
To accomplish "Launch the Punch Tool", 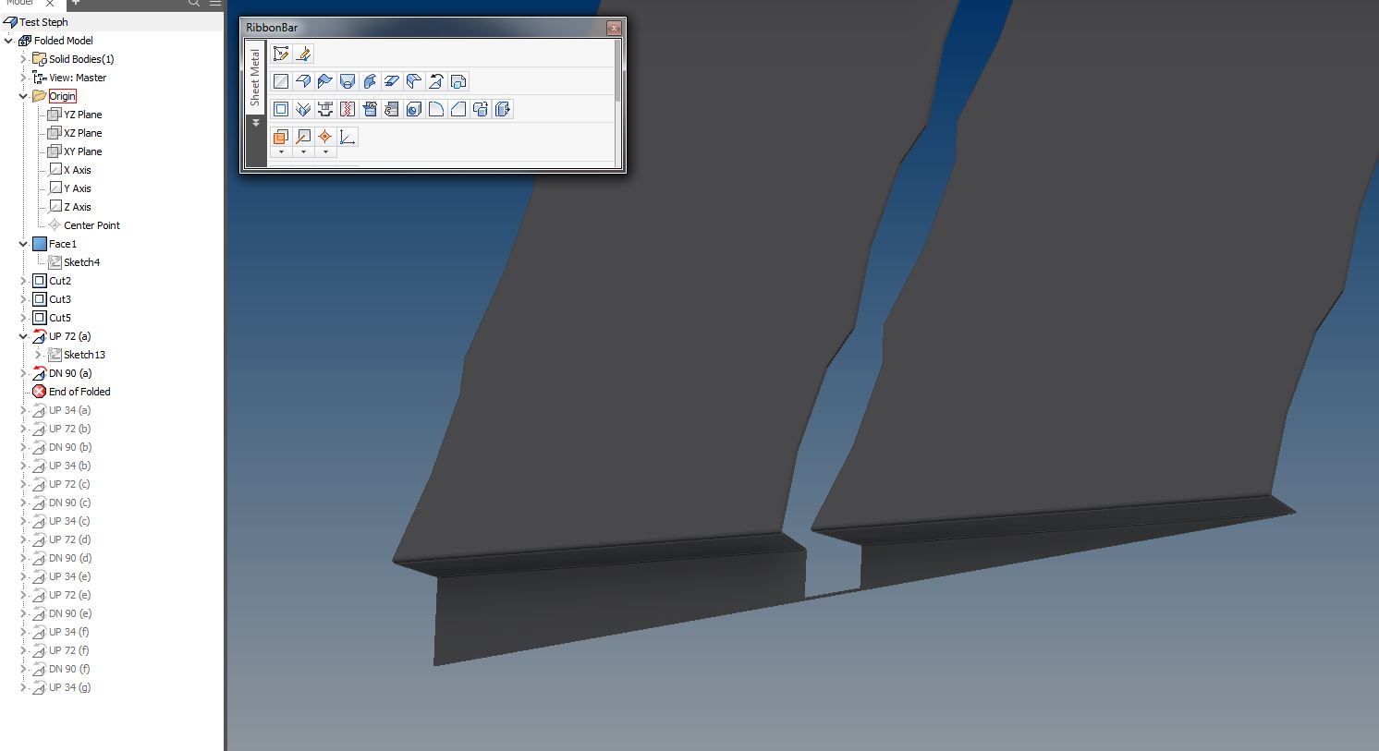I will [325, 109].
